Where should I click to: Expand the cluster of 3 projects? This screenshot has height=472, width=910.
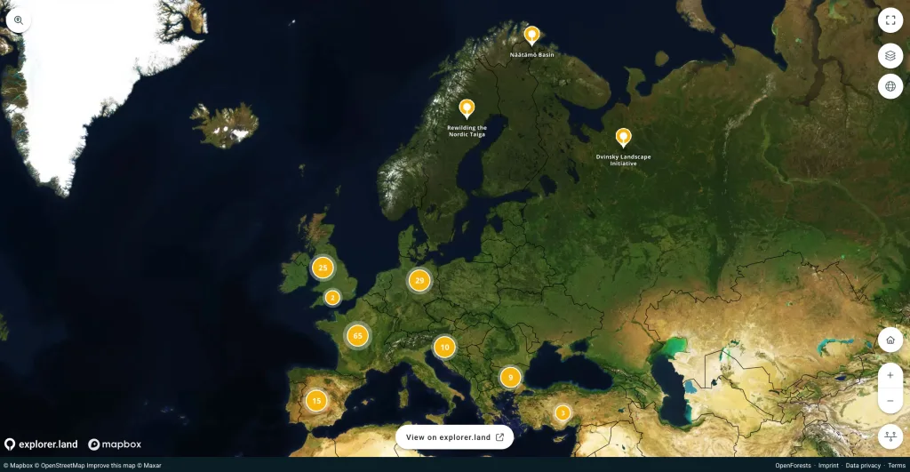pyautogui.click(x=563, y=412)
